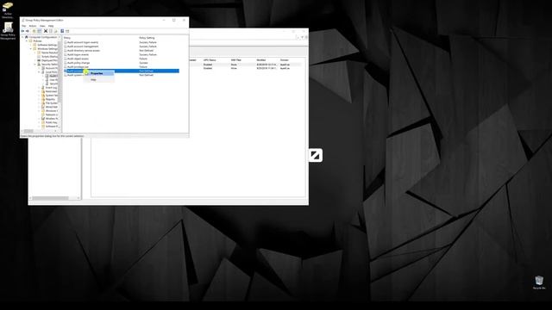Collapse the Computer Configuration node
The width and height of the screenshot is (552, 310).
[x=22, y=37]
